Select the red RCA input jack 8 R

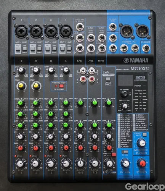tap(92, 79)
